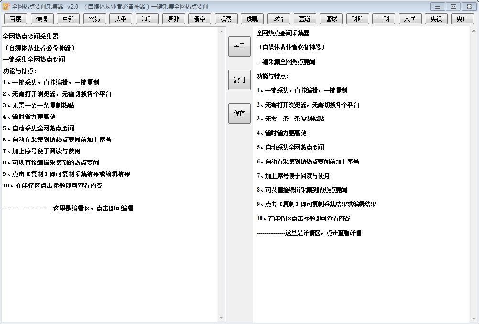Collect Douban (豆瓣) hot content

point(305,19)
